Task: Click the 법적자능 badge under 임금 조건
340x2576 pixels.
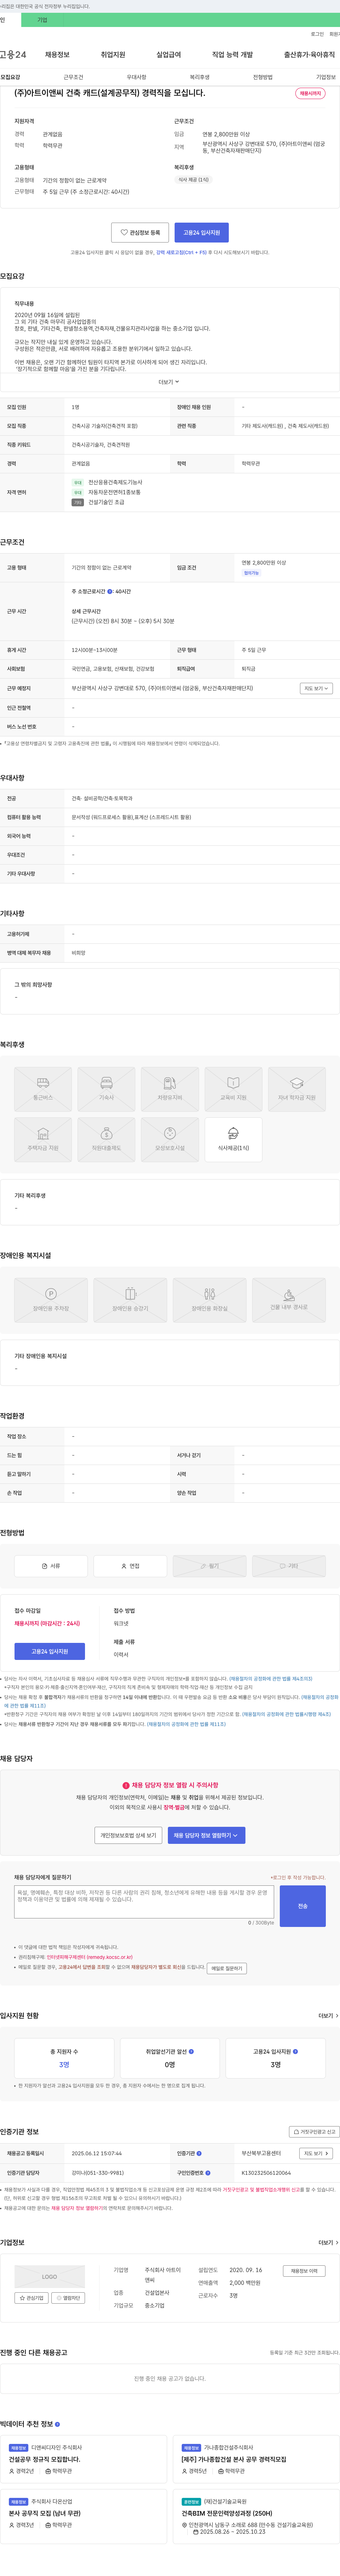Action: [251, 573]
